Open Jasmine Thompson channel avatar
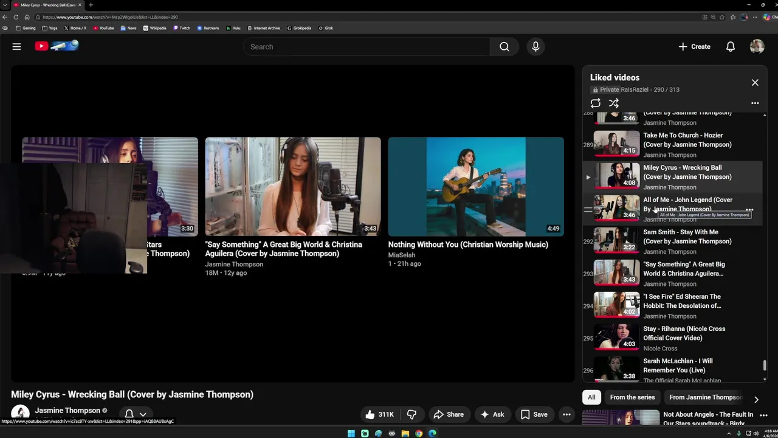Viewport: 778px width, 438px height. click(20, 413)
